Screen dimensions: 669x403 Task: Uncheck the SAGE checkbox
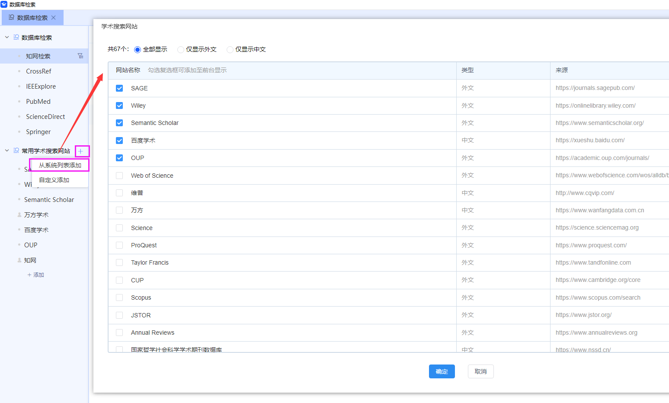pos(119,88)
